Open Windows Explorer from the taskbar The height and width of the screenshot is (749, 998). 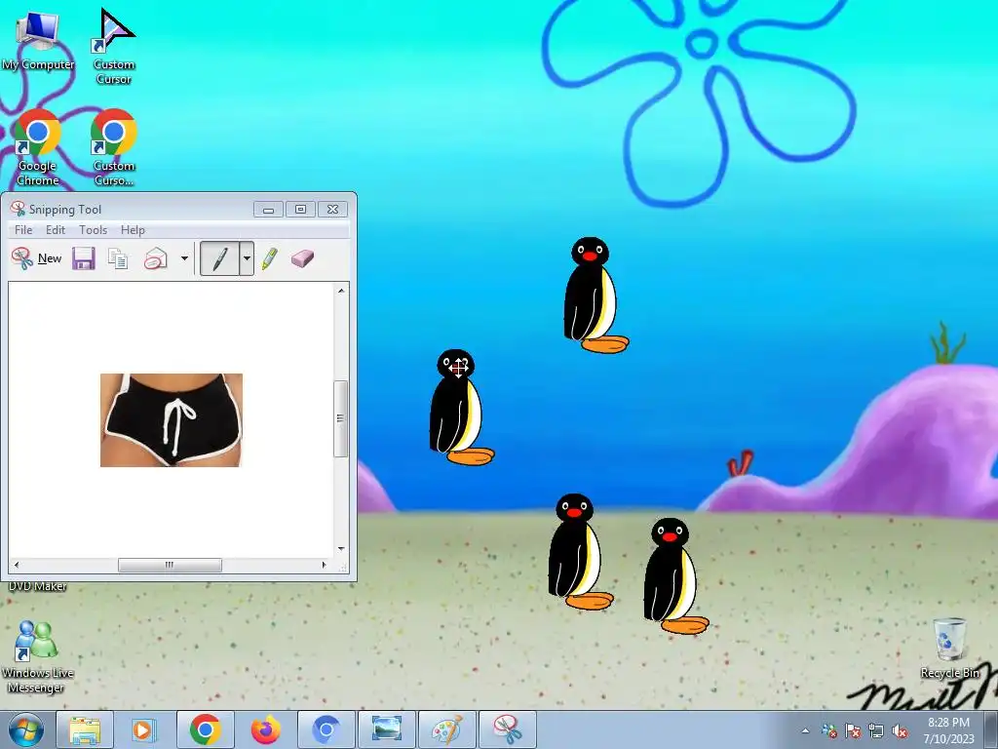[x=85, y=729]
